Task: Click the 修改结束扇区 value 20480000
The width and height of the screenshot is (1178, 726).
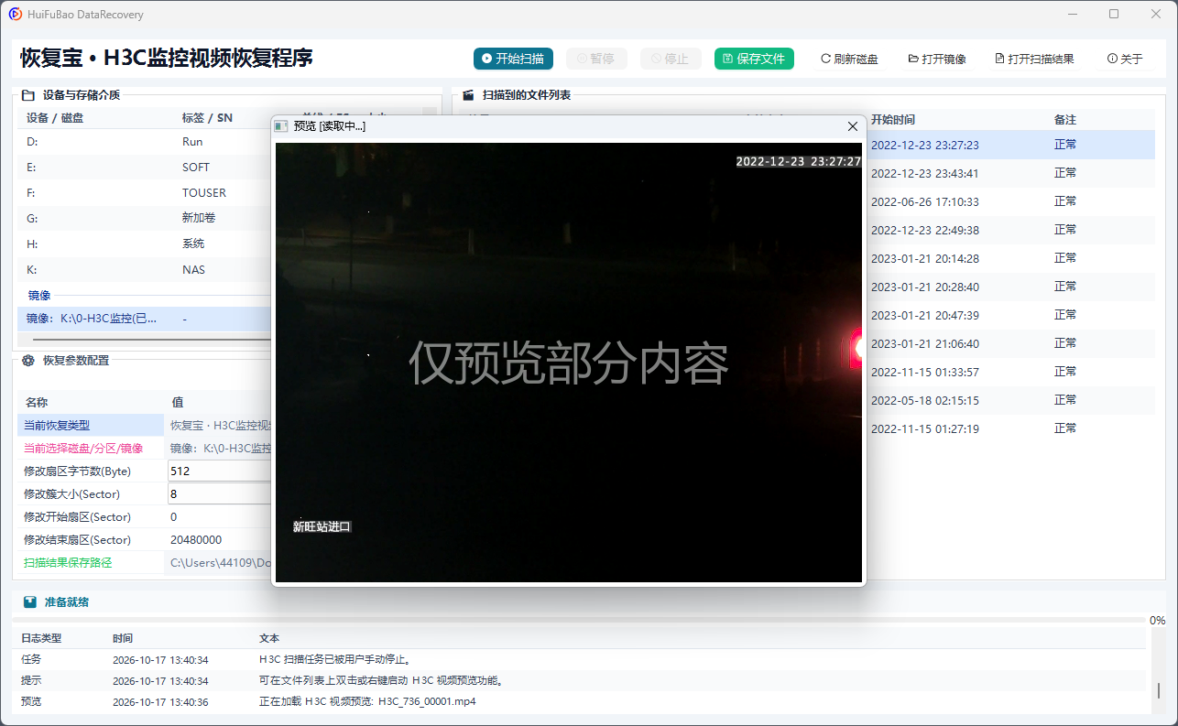Action: 196,540
